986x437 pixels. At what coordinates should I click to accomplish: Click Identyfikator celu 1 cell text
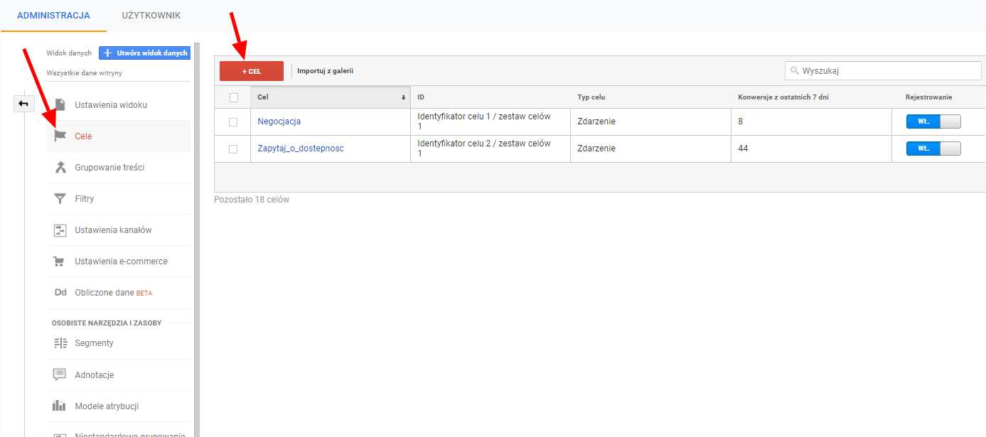[484, 122]
